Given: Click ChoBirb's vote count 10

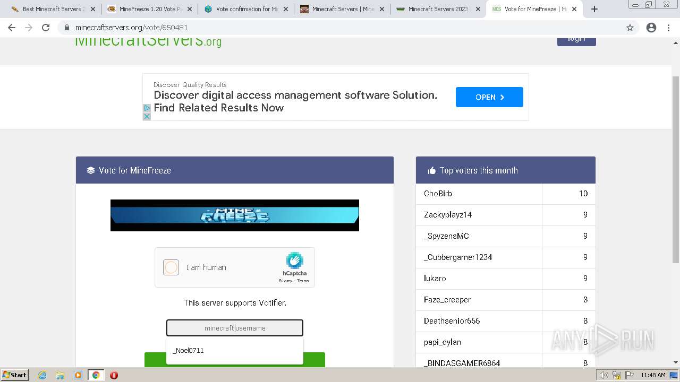Looking at the screenshot, I should pos(583,194).
